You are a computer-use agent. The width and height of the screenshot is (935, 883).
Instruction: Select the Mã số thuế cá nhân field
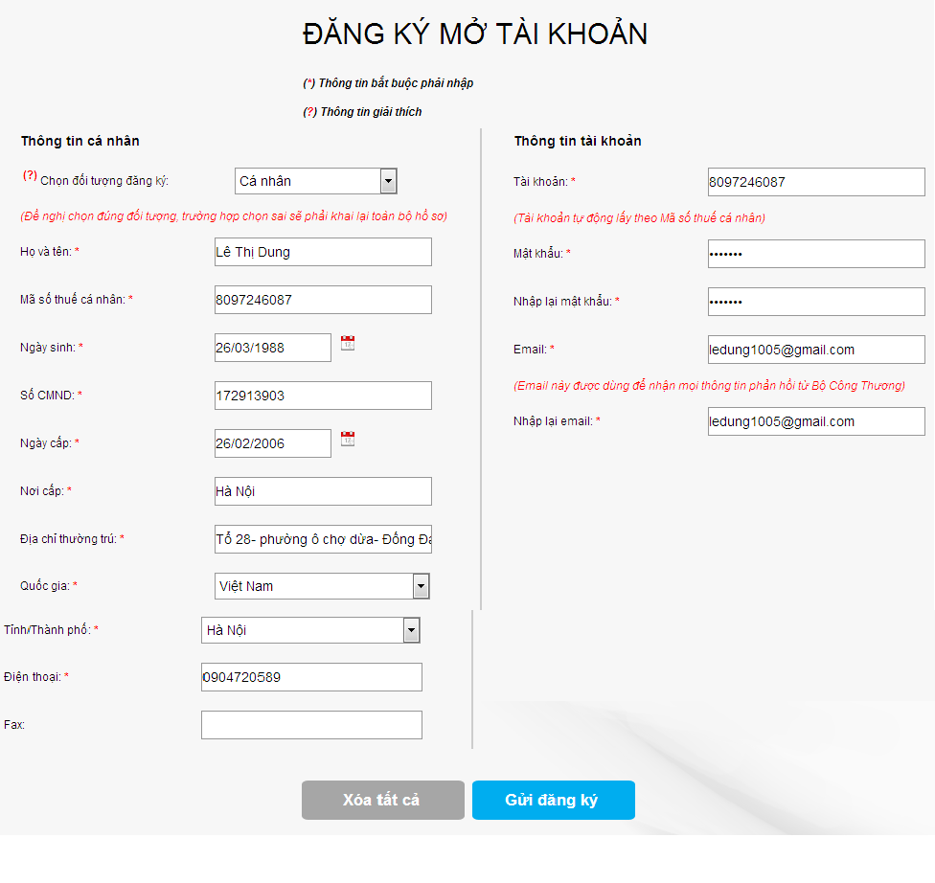[x=323, y=299]
